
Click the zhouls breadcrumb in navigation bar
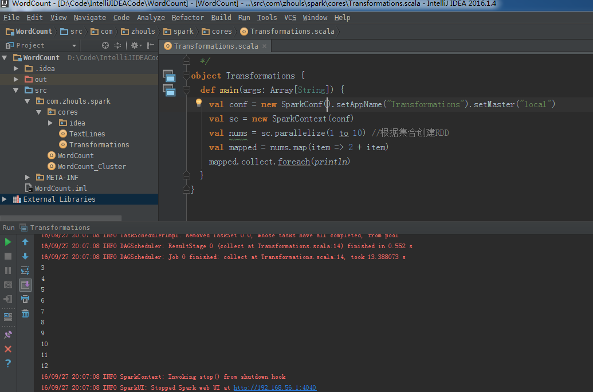138,32
